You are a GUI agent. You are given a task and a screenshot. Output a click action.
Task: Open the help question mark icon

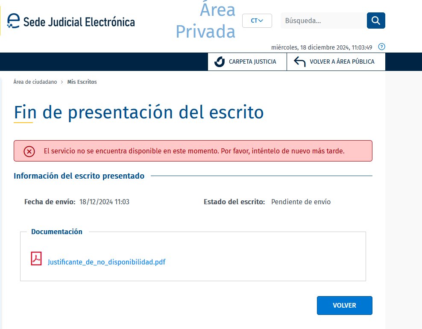[x=381, y=47]
